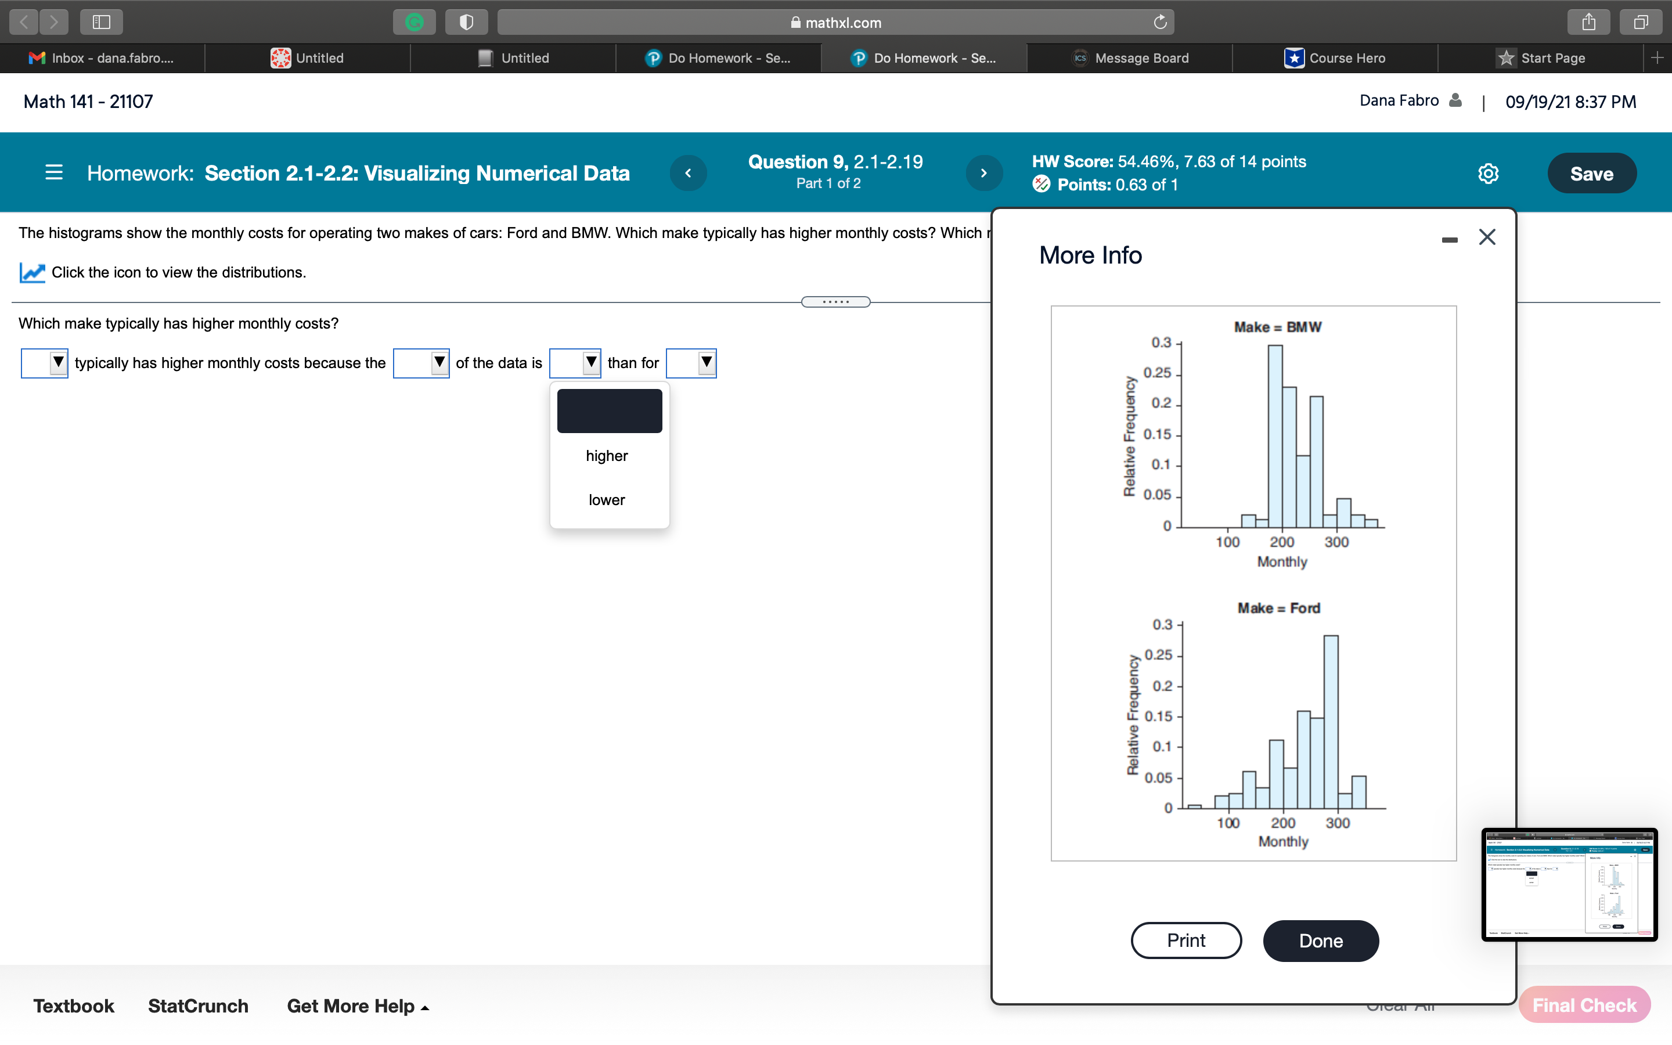
Task: Go to next question arrow
Action: [984, 173]
